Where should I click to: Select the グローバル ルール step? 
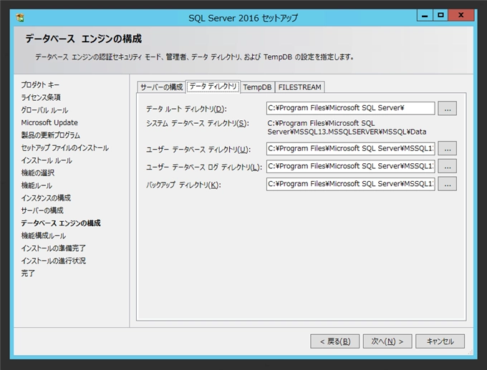point(44,110)
